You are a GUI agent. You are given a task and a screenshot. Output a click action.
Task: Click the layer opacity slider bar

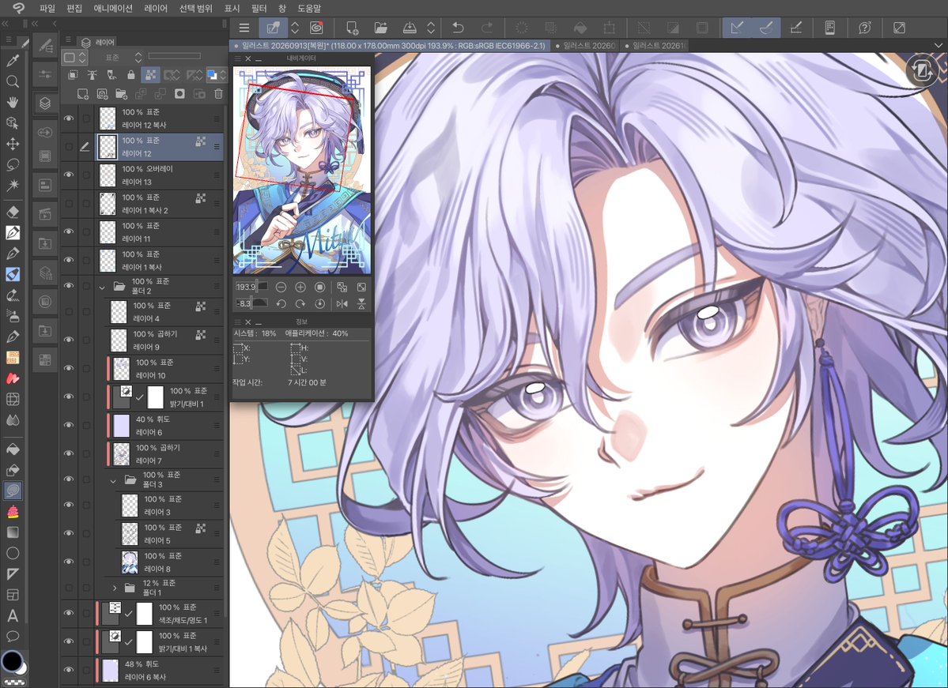174,56
